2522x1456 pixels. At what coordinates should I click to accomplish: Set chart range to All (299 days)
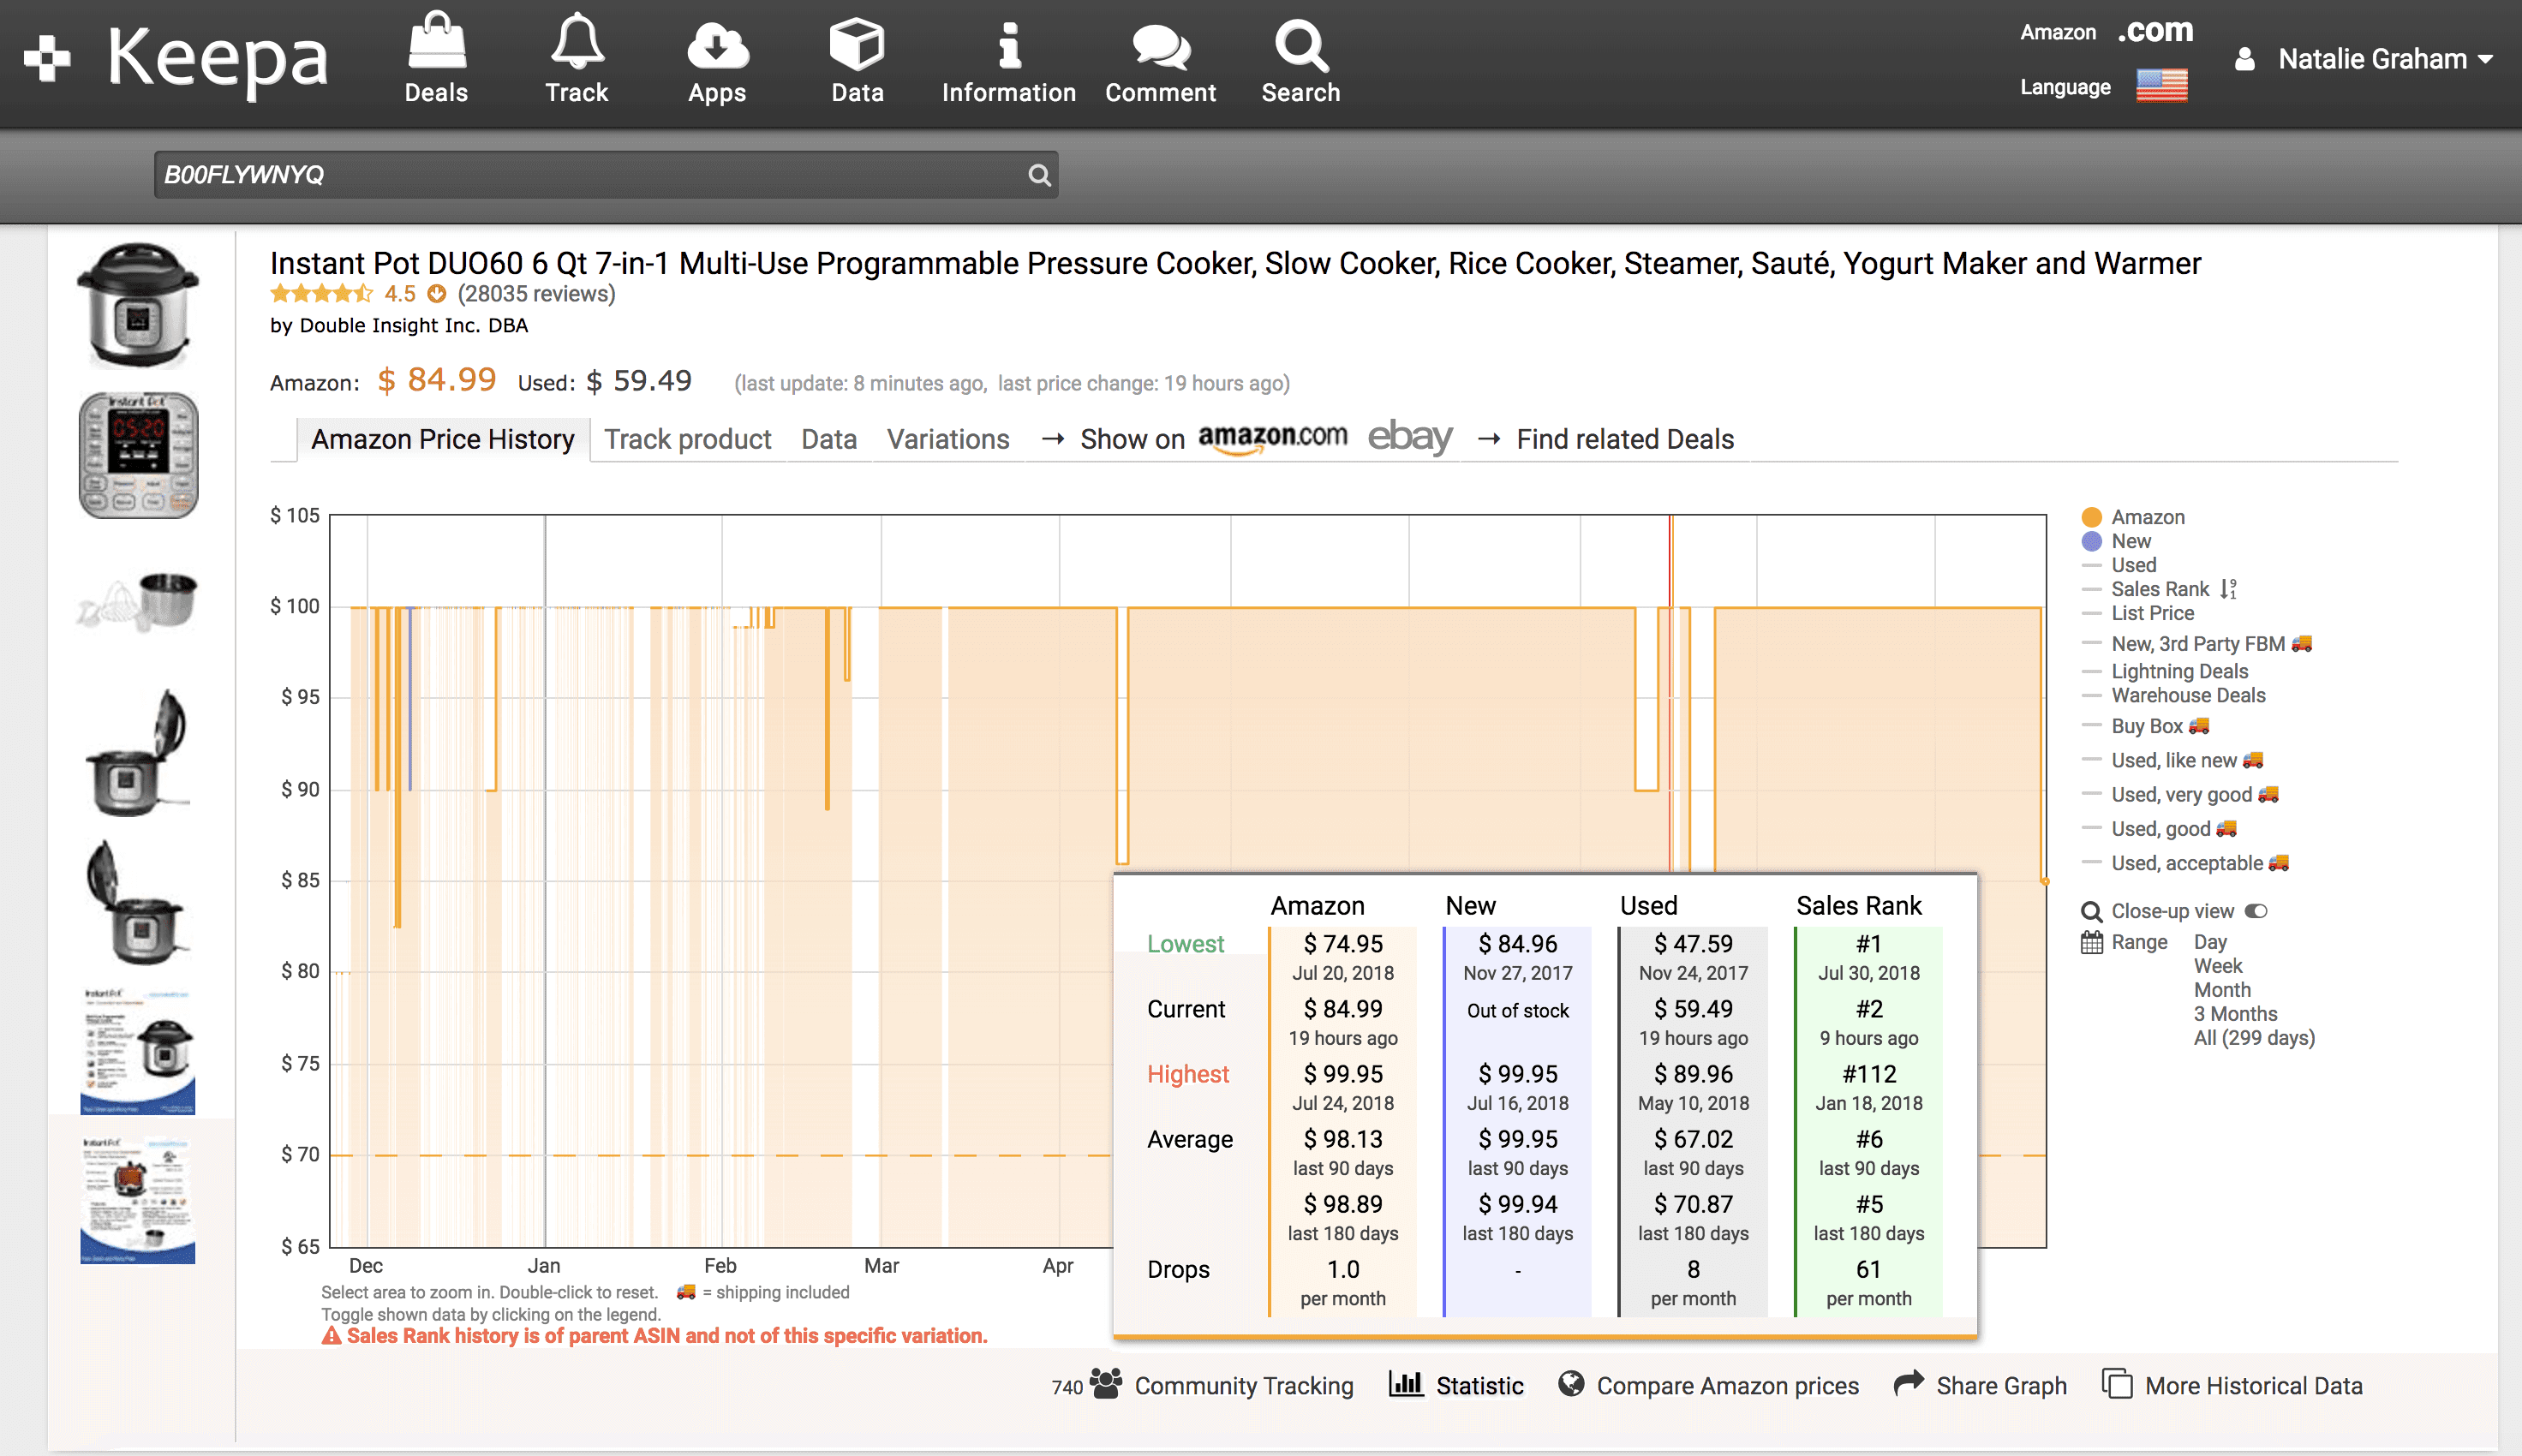(x=2254, y=1038)
